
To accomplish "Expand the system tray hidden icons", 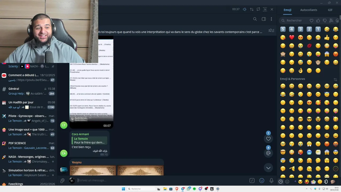I will point(306,189).
